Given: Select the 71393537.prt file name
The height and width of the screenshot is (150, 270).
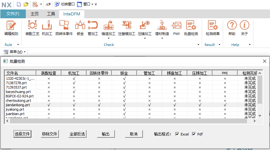Looking at the screenshot, I should pos(16,87).
